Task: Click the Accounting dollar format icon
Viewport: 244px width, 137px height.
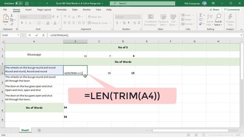Action: click(117, 23)
